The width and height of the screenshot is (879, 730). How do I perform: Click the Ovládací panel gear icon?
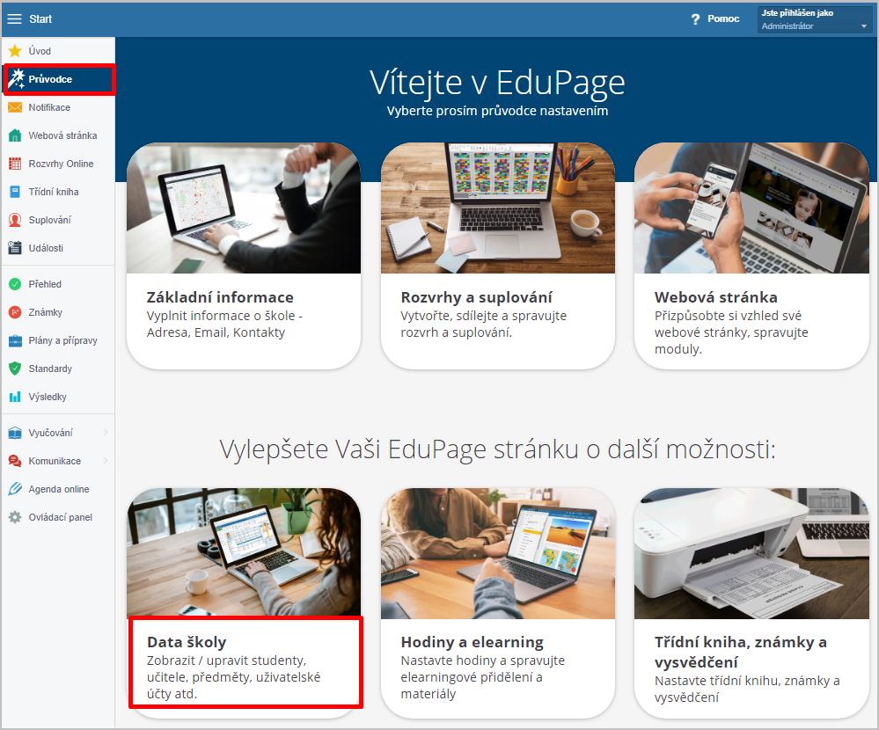[15, 517]
